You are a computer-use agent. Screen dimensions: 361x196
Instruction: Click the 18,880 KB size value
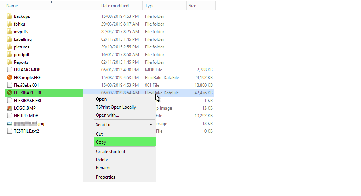pos(204,85)
